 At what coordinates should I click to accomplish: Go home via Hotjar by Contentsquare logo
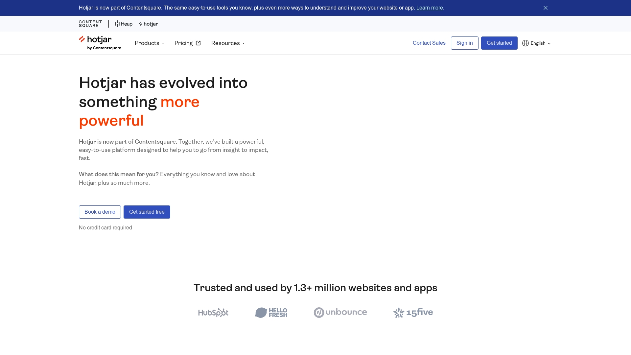[100, 43]
